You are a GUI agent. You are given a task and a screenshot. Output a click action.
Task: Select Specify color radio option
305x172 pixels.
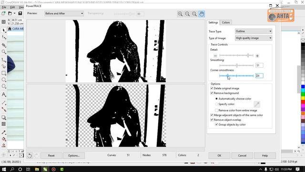[x=216, y=104]
